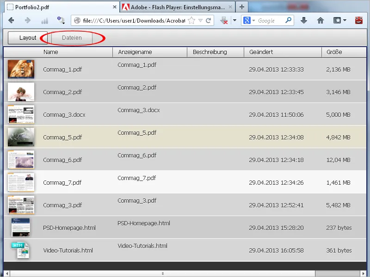Click the date 29.04.2013 12:33:33

tap(276, 70)
